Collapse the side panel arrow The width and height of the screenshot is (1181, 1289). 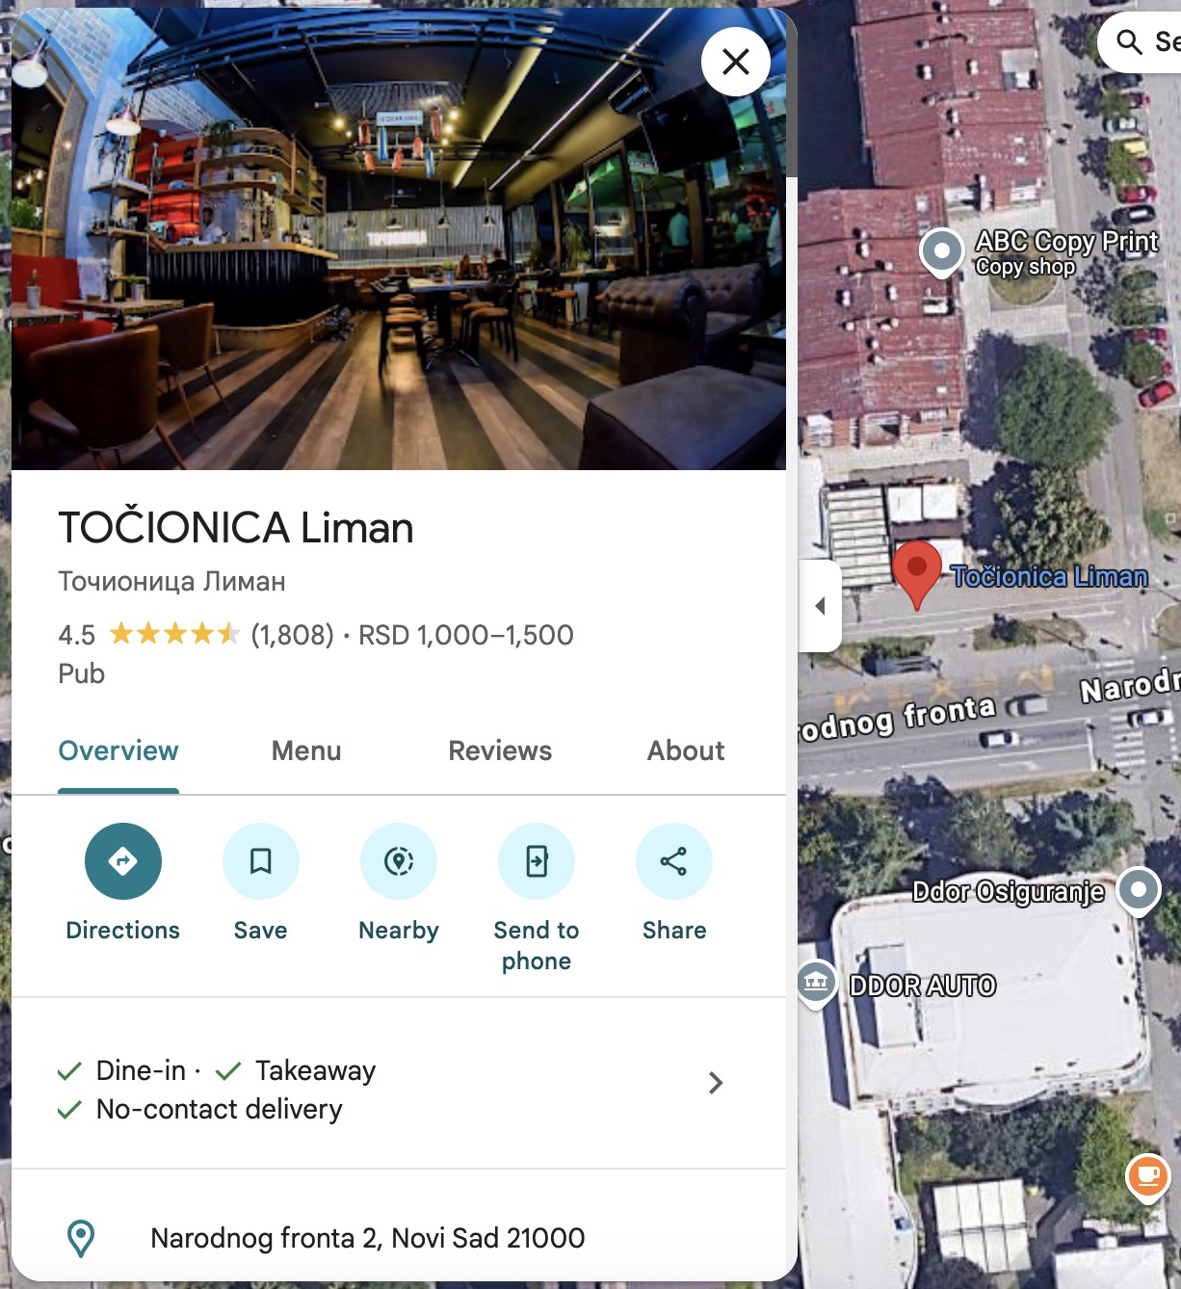[821, 606]
